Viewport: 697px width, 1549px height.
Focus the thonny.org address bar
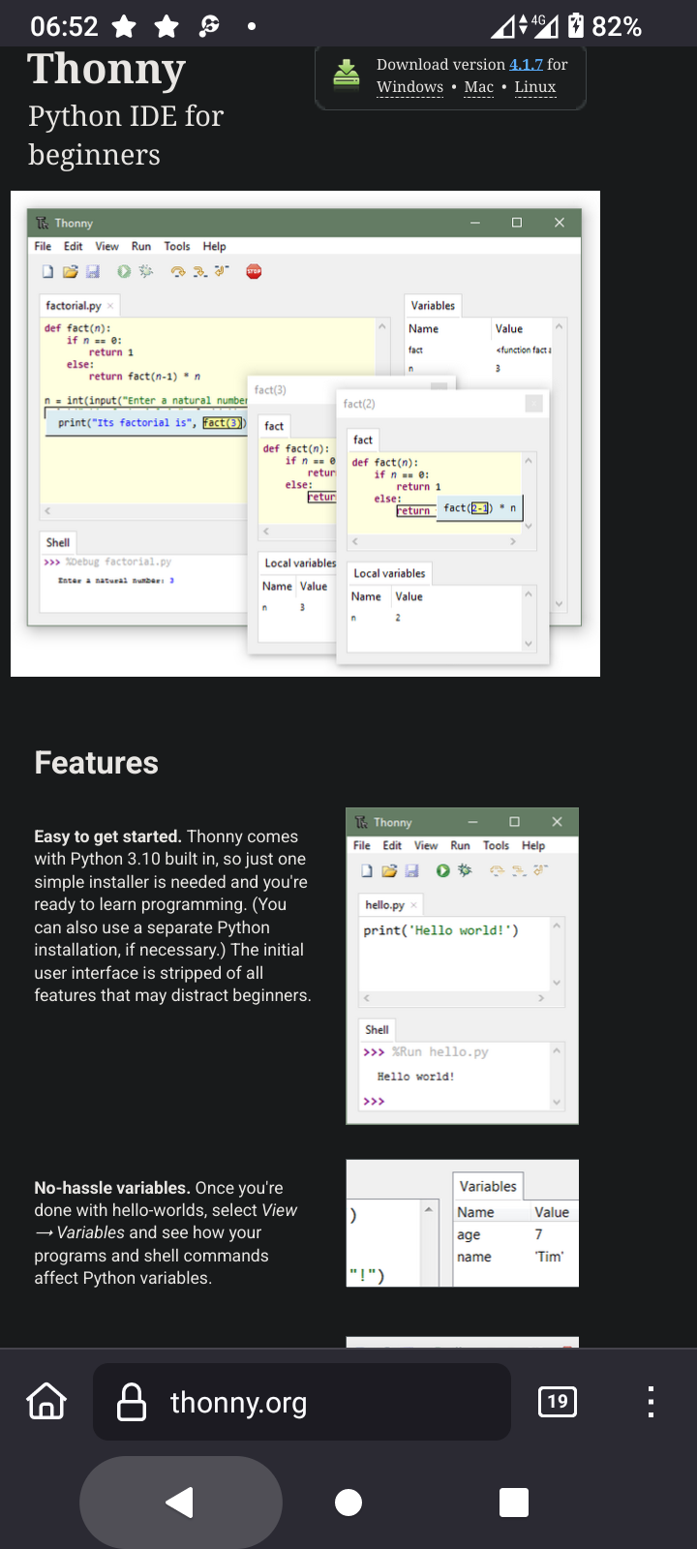[x=302, y=1402]
